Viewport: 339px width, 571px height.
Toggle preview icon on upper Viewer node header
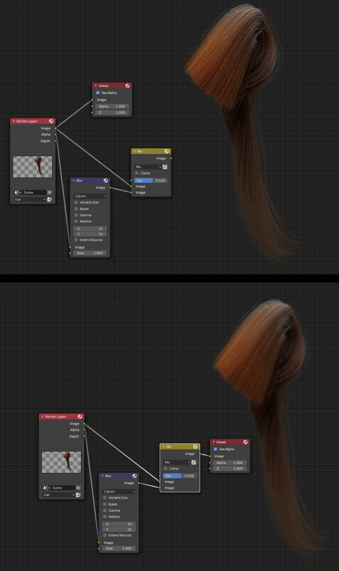point(127,86)
